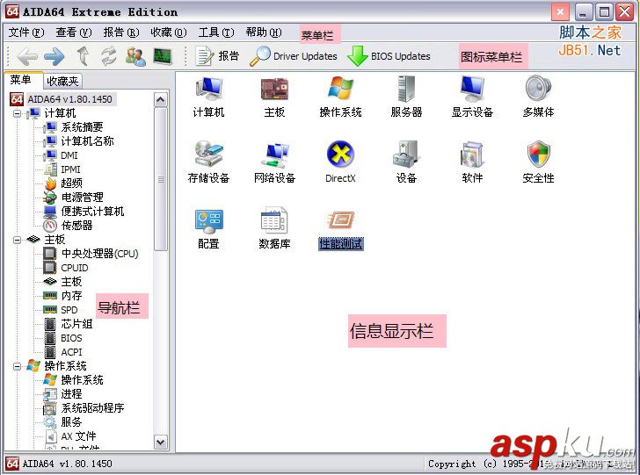Click the navigation tree scrollbar thumb
The width and height of the screenshot is (640, 475).
click(161, 179)
